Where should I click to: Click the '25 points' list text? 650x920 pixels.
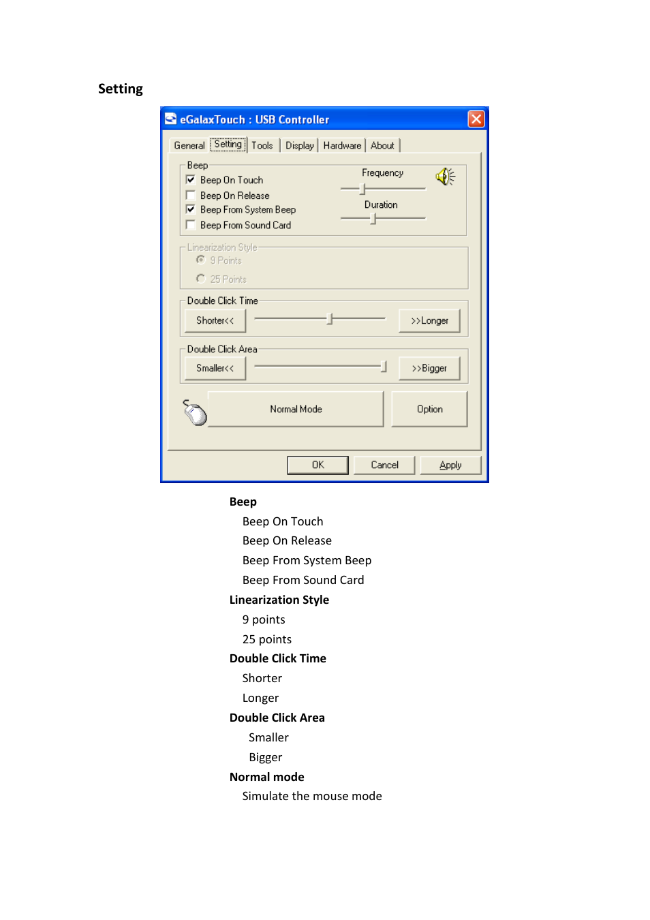pyautogui.click(x=267, y=639)
